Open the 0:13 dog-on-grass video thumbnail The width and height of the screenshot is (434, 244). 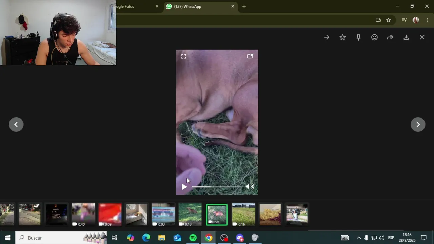point(190,215)
